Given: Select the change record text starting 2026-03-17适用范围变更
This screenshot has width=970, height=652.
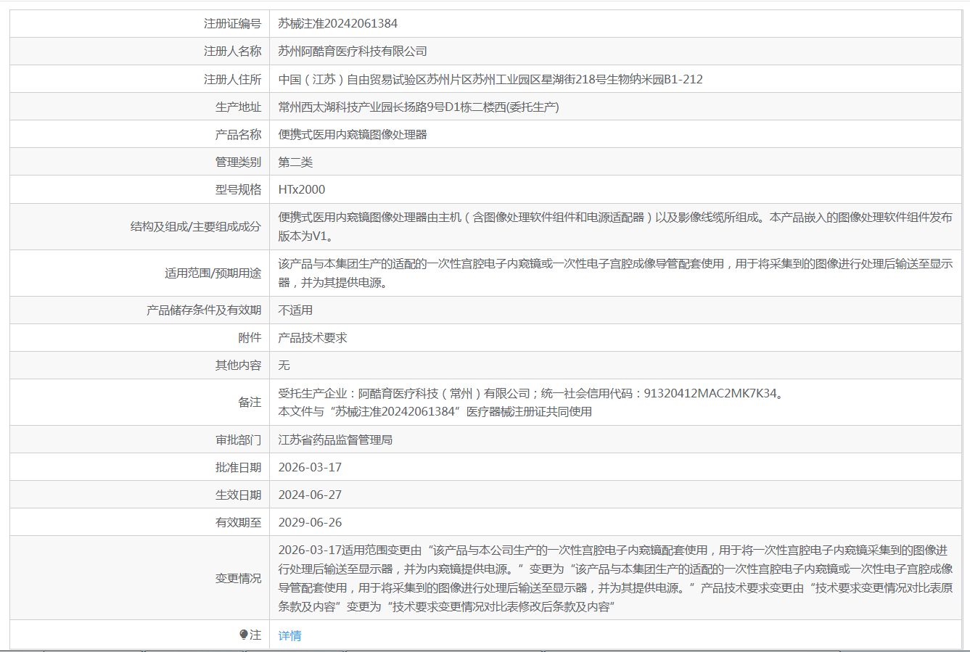Looking at the screenshot, I should (615, 578).
